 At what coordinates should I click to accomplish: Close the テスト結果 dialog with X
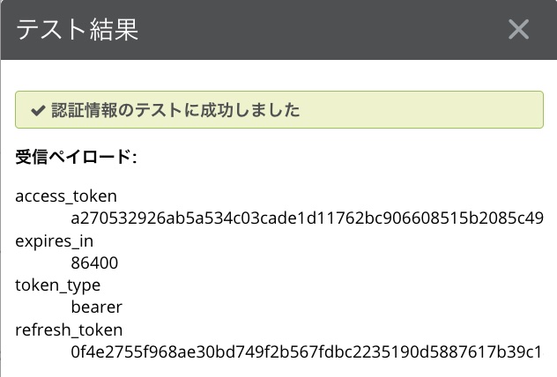[x=518, y=30]
